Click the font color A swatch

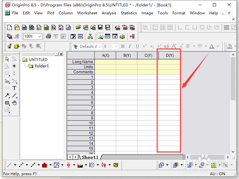tap(212, 46)
